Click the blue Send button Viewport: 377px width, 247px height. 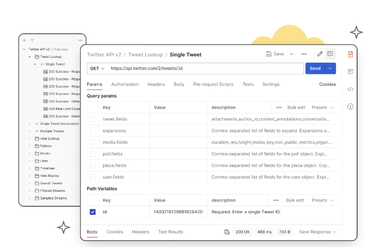pos(315,69)
